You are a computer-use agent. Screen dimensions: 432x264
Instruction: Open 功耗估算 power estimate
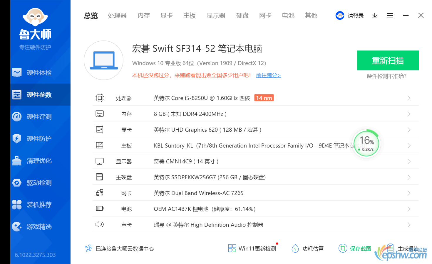tap(307, 248)
